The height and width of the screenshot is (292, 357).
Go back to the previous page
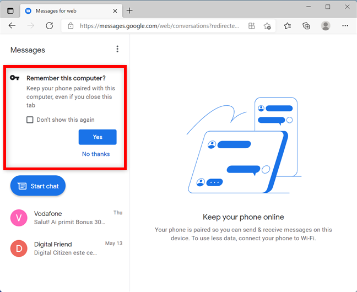[x=12, y=26]
